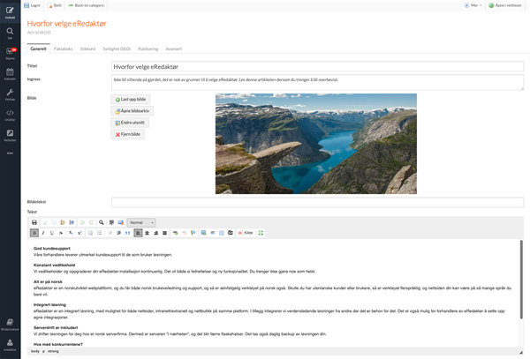Click the find magnifier in editor toolbar
This screenshot has height=359, width=530.
(x=101, y=222)
